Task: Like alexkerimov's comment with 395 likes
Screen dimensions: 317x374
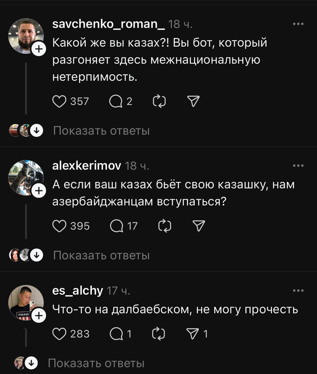Action: coord(59,225)
